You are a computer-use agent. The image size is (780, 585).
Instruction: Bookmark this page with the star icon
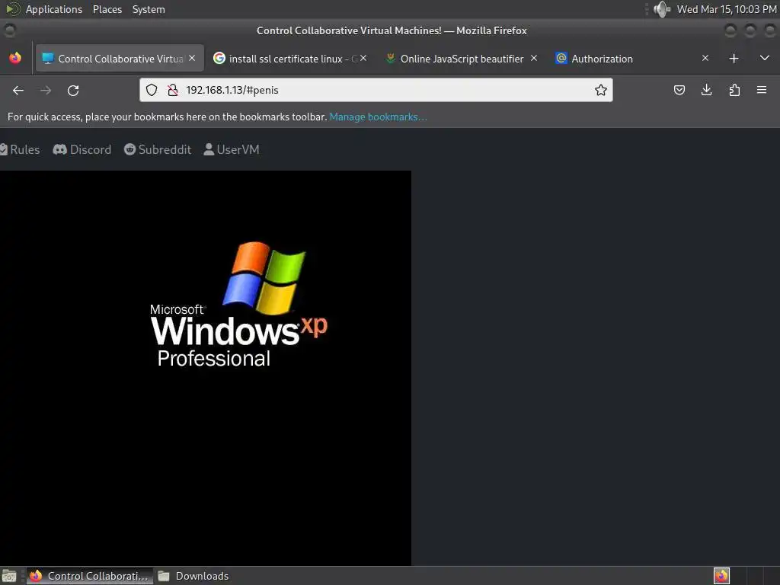600,90
